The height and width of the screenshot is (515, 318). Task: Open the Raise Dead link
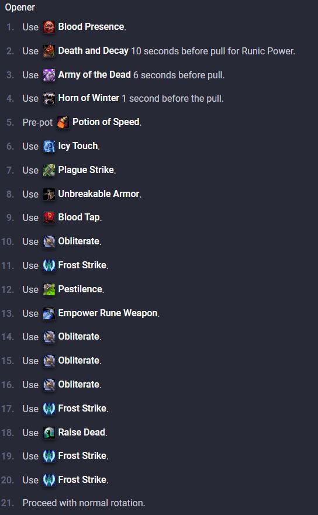pyautogui.click(x=82, y=432)
